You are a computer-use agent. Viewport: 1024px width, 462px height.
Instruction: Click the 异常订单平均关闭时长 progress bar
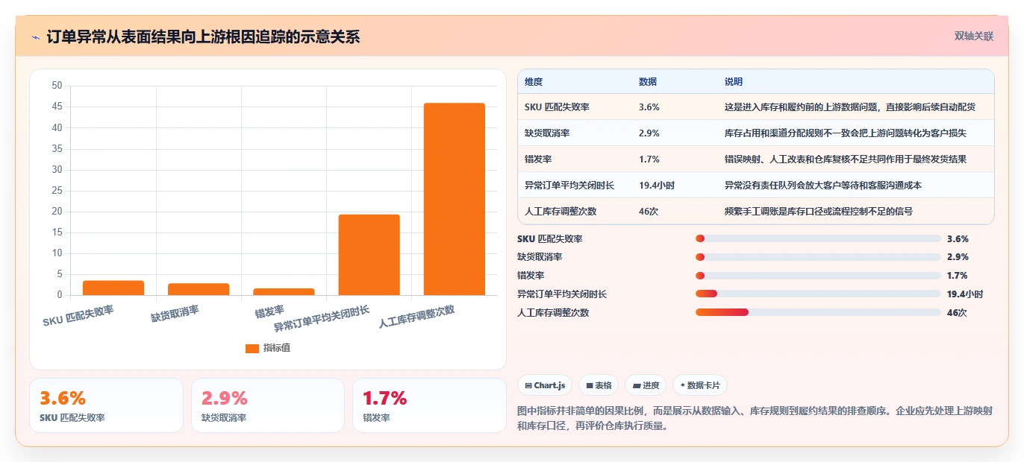tap(818, 294)
